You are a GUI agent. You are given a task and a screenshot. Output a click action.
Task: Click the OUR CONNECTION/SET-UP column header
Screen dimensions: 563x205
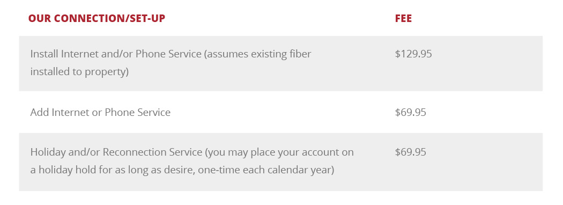pyautogui.click(x=97, y=18)
